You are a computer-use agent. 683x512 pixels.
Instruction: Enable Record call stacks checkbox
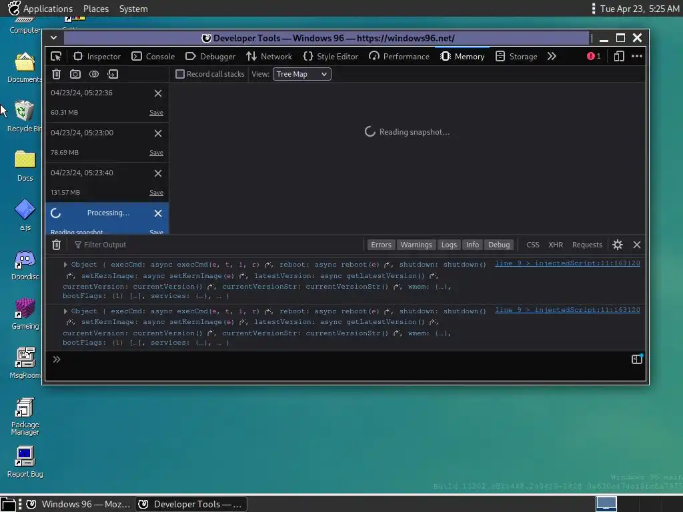click(180, 74)
